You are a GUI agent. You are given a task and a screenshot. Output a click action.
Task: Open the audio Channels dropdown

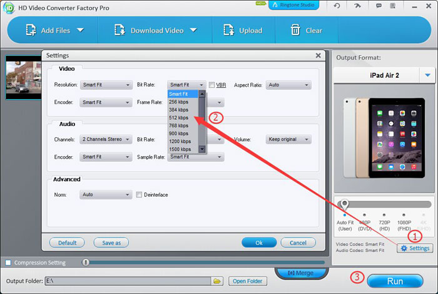106,139
